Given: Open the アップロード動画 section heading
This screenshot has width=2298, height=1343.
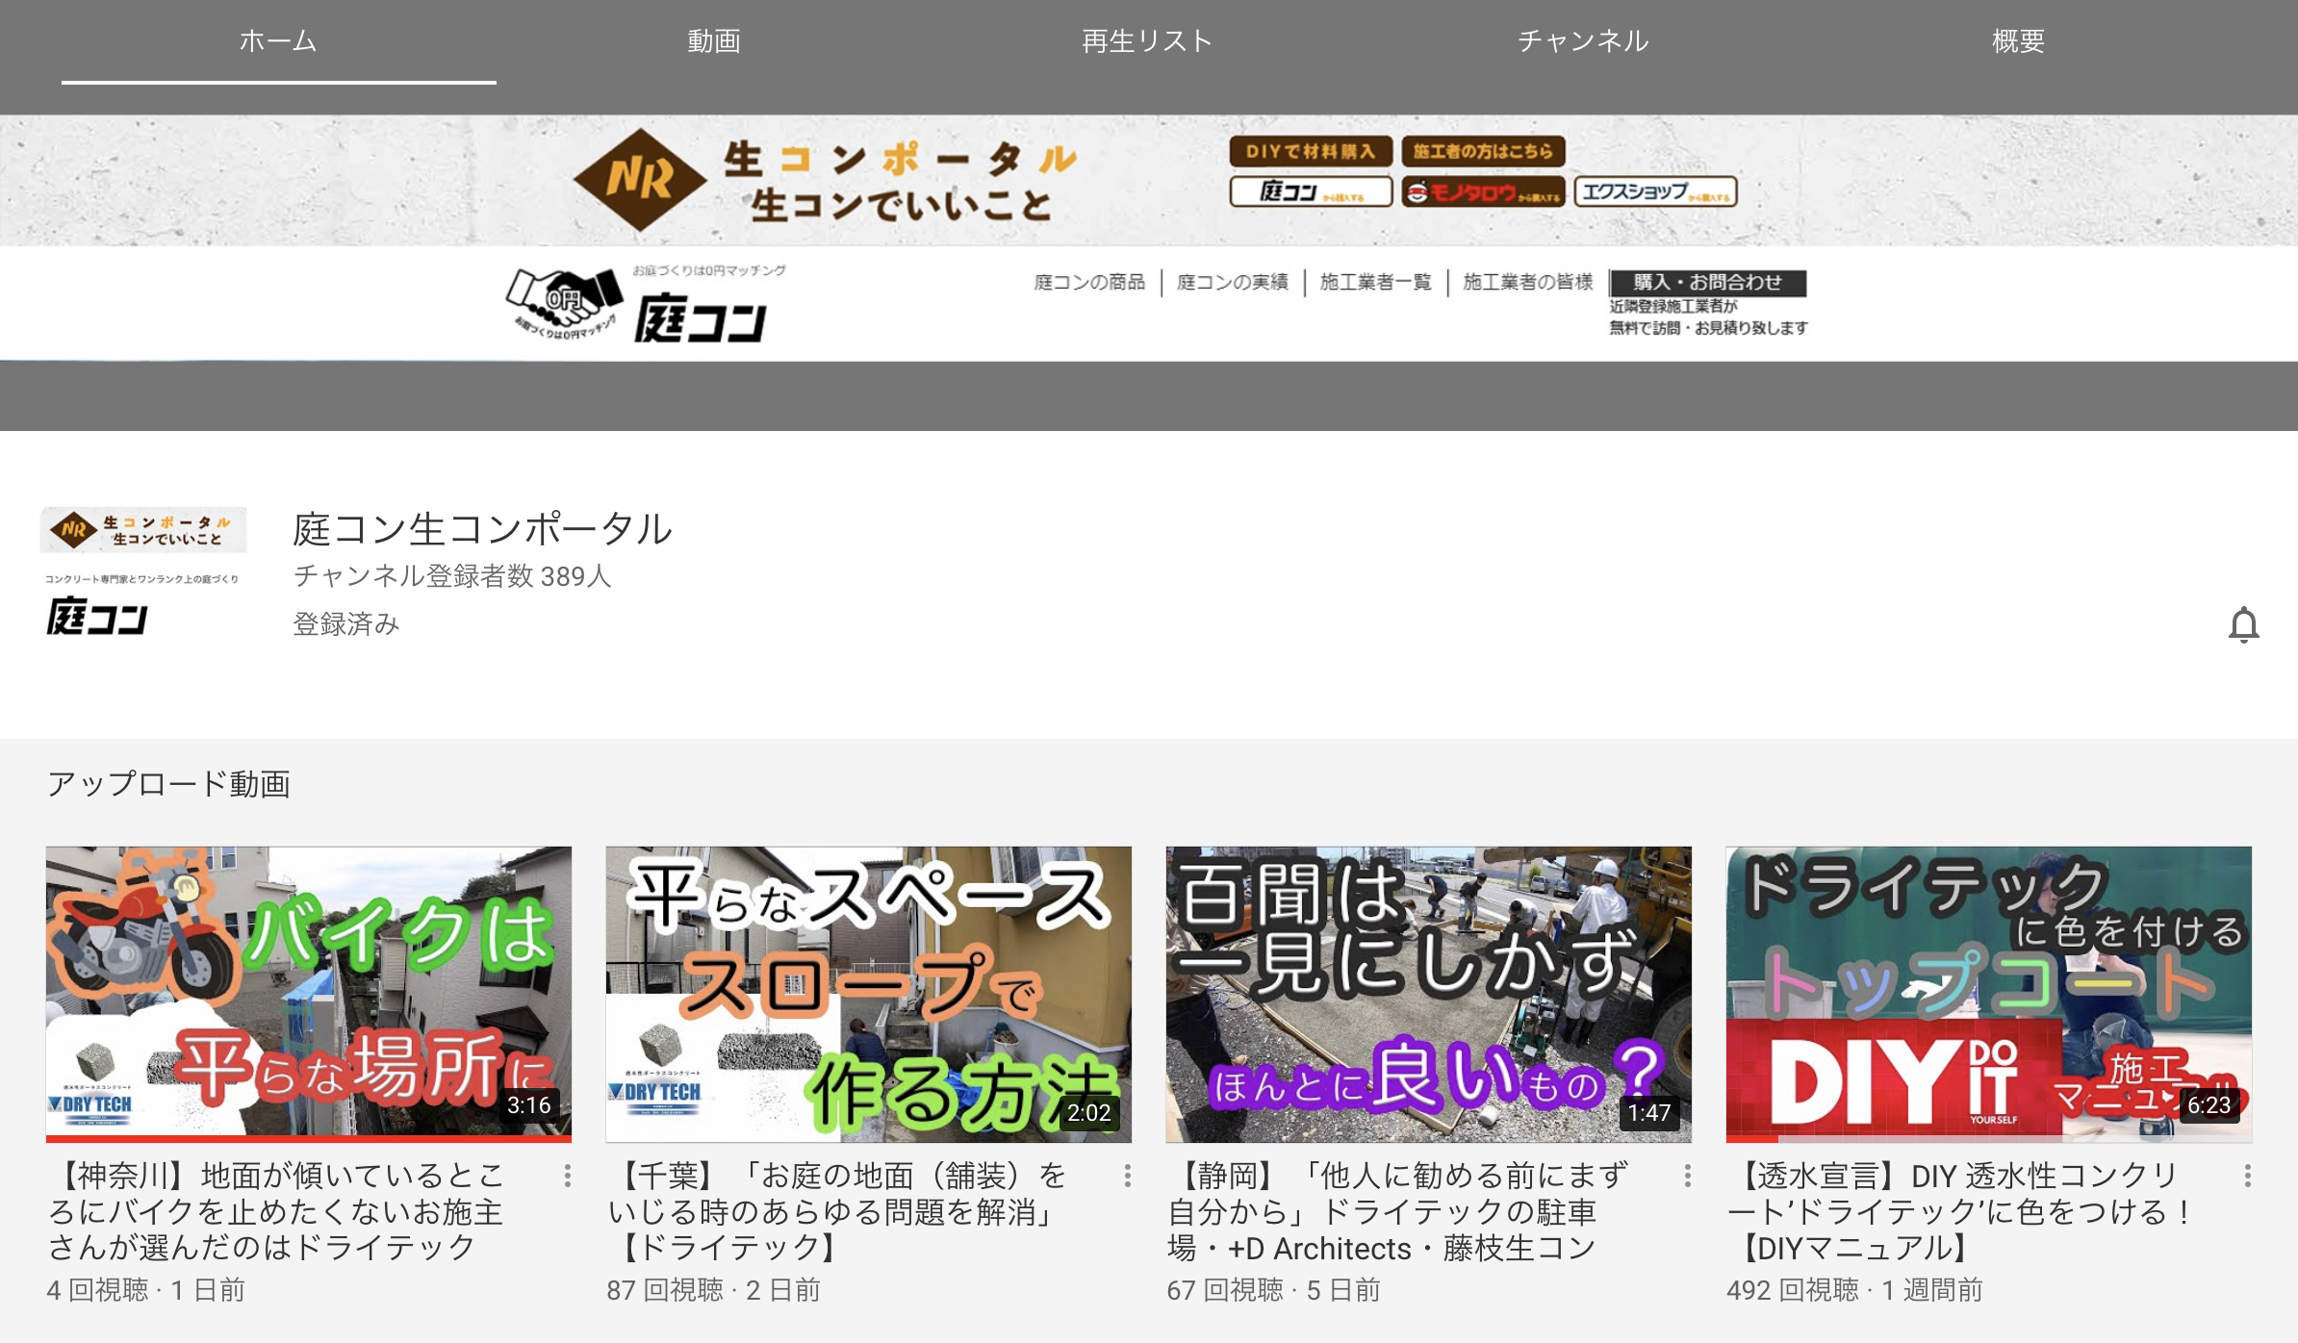Looking at the screenshot, I should tap(168, 783).
